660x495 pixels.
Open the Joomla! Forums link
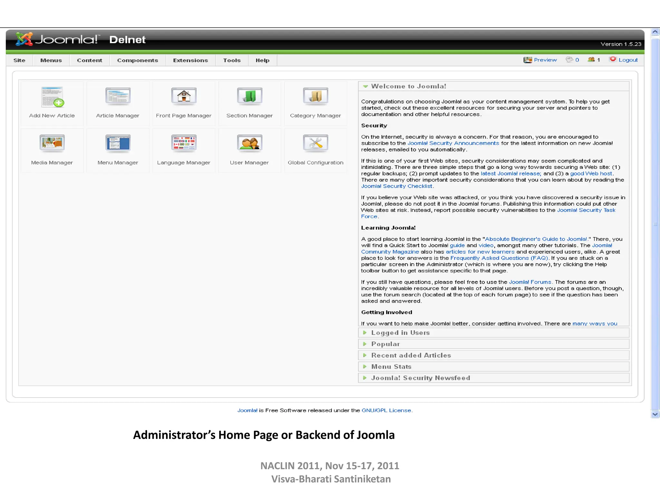coord(530,282)
